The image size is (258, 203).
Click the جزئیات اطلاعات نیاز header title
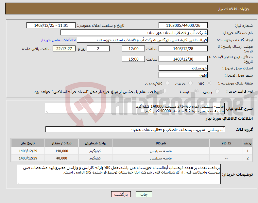point(234,9)
